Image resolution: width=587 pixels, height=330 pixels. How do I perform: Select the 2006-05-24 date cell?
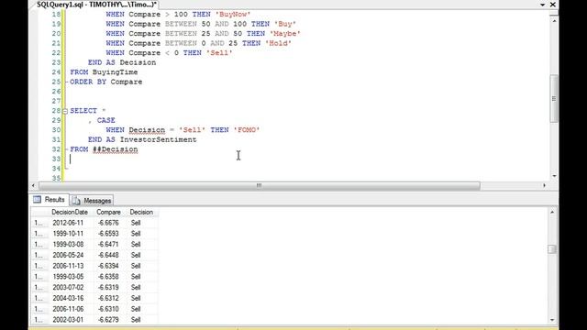(x=68, y=255)
